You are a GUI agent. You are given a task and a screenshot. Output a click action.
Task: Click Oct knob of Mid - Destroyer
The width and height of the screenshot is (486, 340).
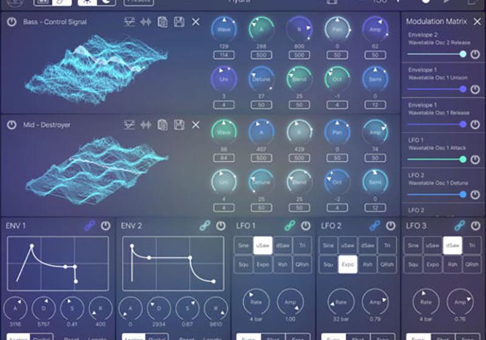337,182
